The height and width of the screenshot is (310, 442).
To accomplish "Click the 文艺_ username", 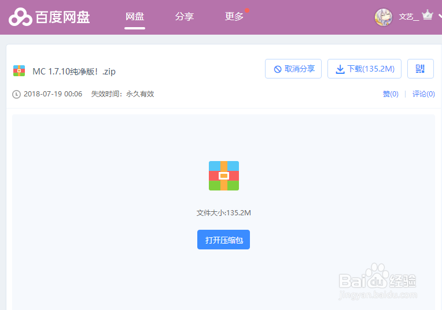I will coord(408,17).
